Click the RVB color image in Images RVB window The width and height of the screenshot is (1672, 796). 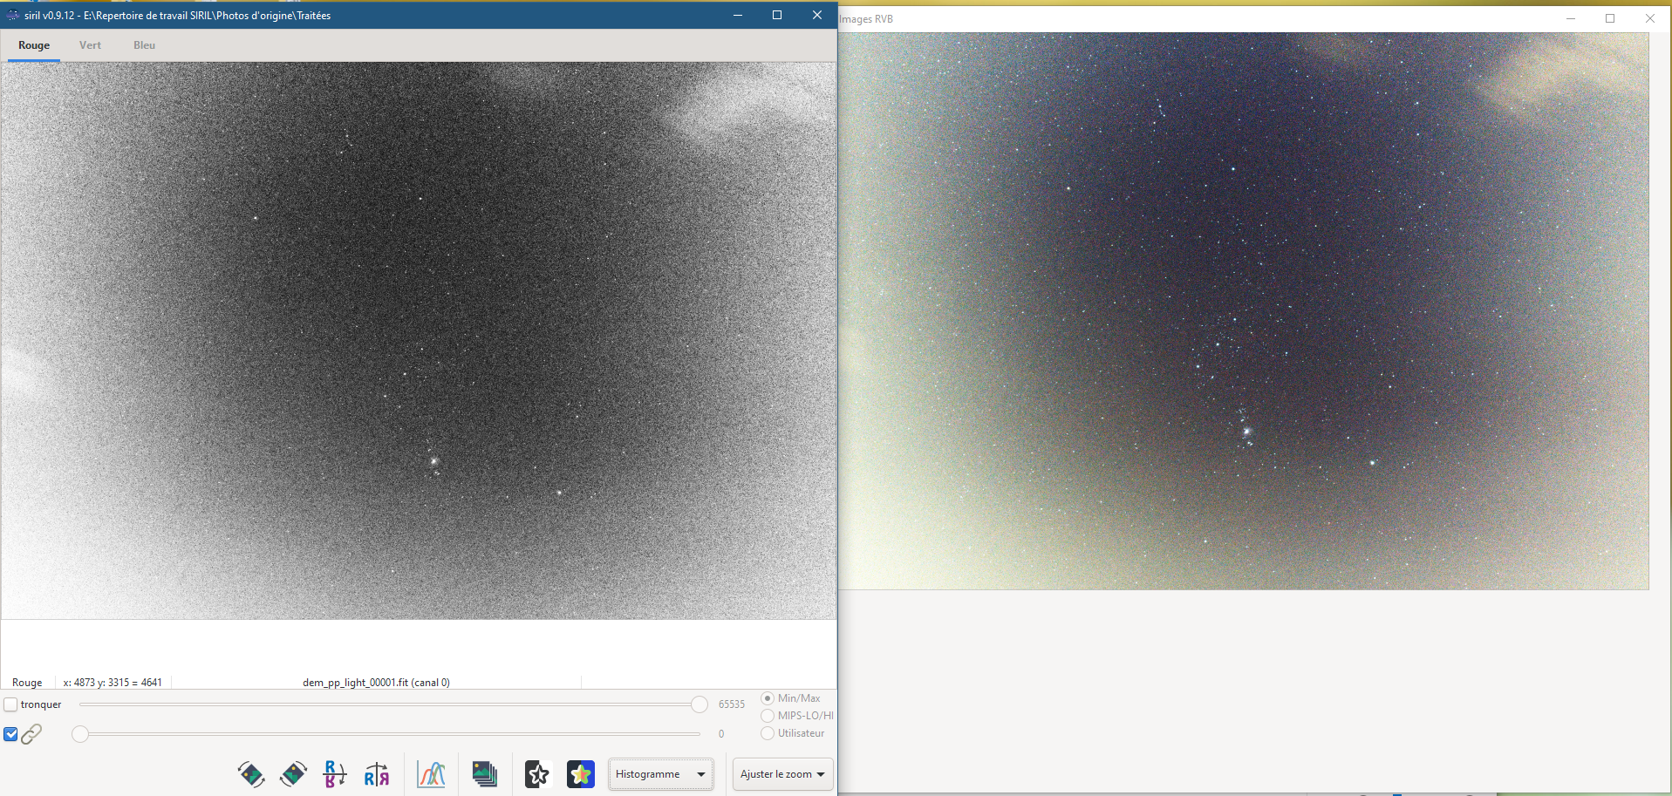(1244, 311)
